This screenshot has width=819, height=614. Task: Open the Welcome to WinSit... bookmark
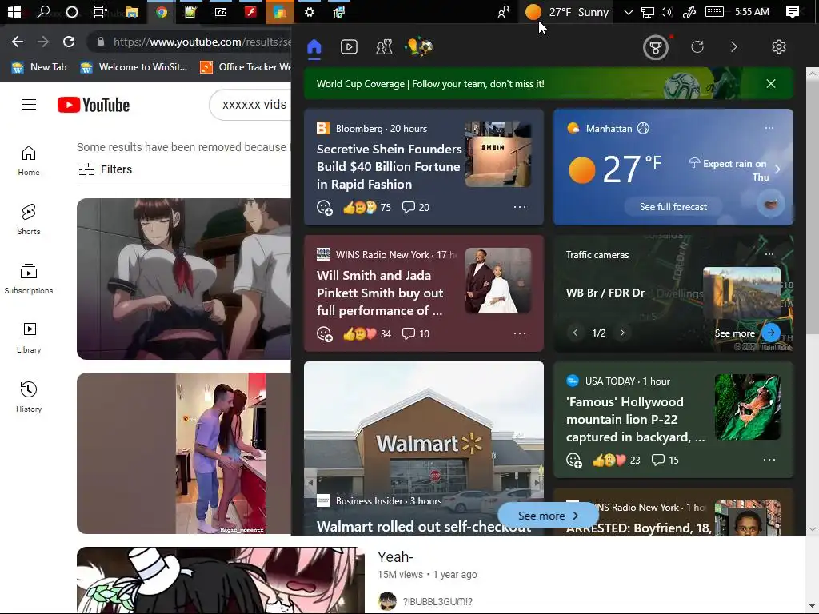click(134, 67)
